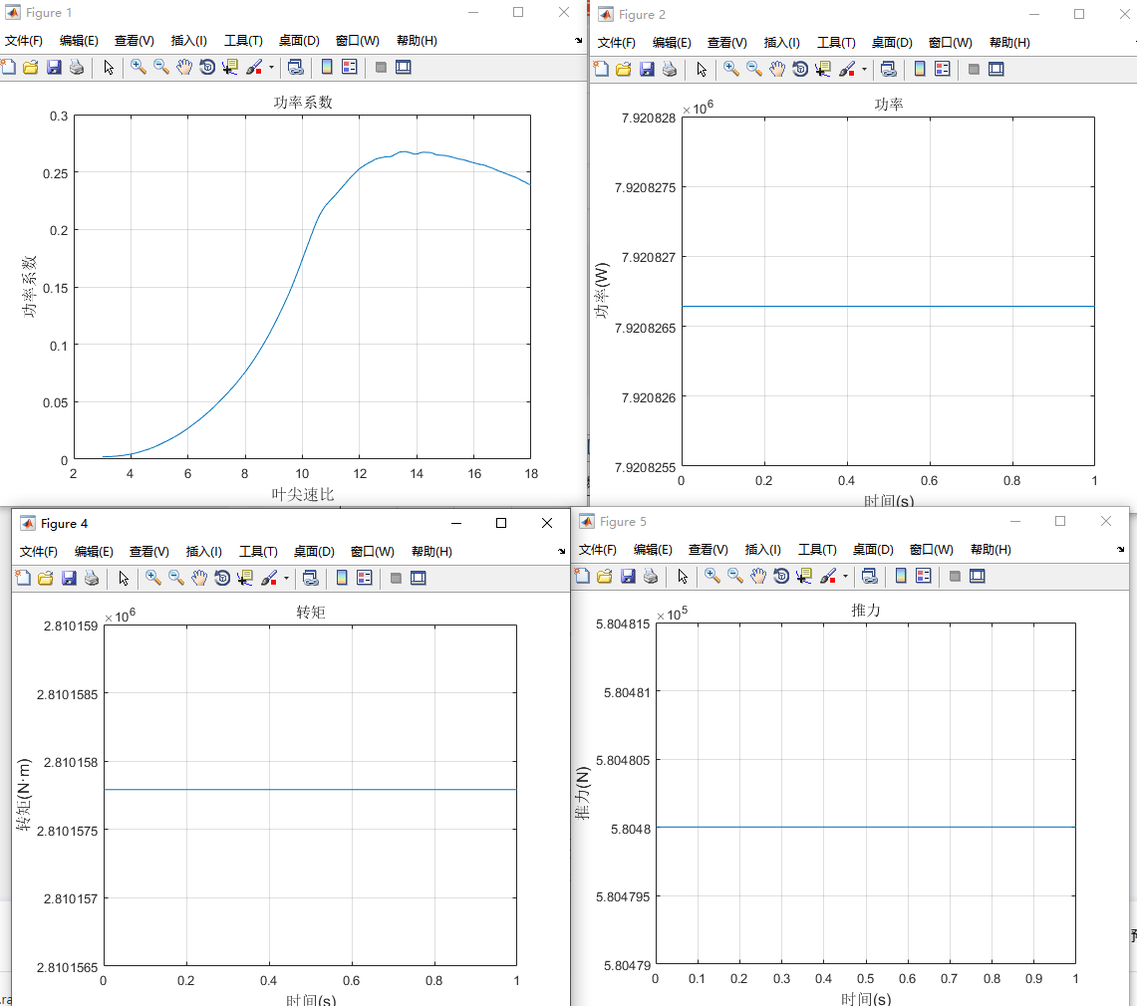Viewport: 1137px width, 1006px height.
Task: Toggle Edit Plot arrow in Figure 1
Action: point(110,67)
